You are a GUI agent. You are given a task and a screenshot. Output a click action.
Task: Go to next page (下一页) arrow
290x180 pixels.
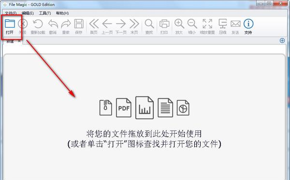[121, 24]
